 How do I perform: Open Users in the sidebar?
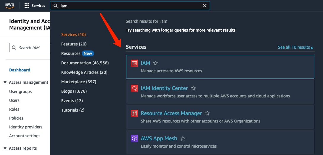[14, 100]
